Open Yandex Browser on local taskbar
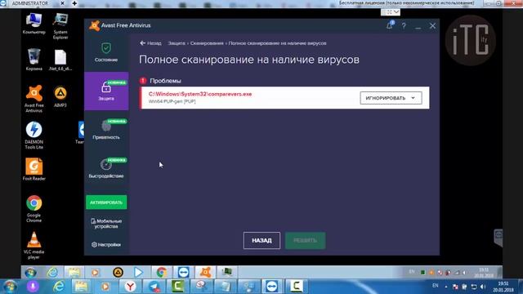Image resolution: width=523 pixels, height=294 pixels. pos(131,287)
